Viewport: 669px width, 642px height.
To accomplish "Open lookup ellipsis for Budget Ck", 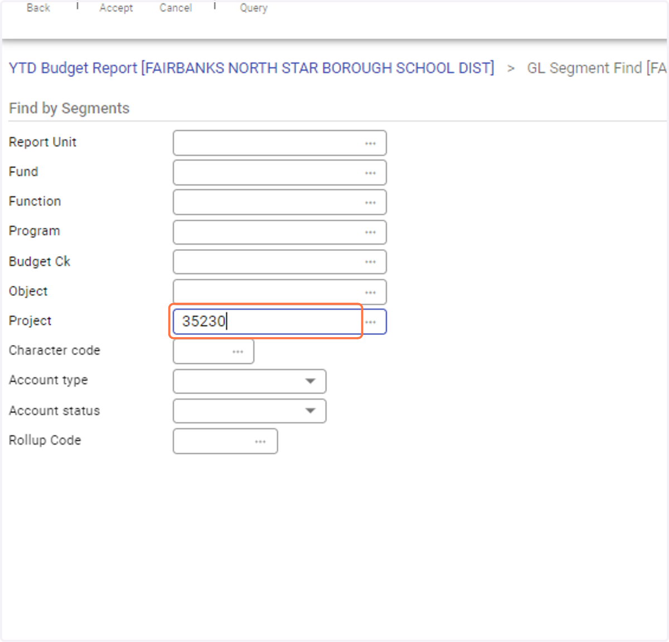I will (x=370, y=261).
